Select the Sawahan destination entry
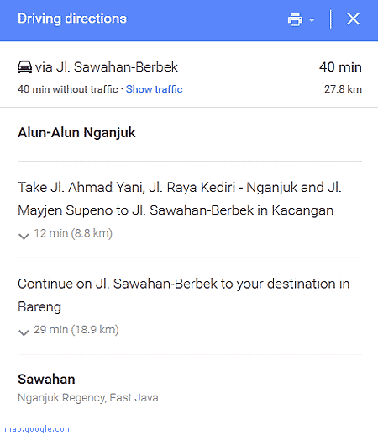Viewport: 378px width, 436px height. pos(46,380)
